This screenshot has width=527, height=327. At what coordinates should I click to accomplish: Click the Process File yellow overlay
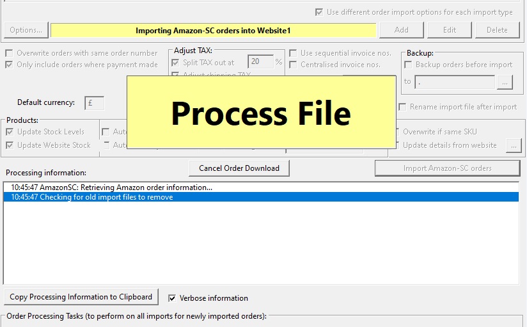coord(261,113)
